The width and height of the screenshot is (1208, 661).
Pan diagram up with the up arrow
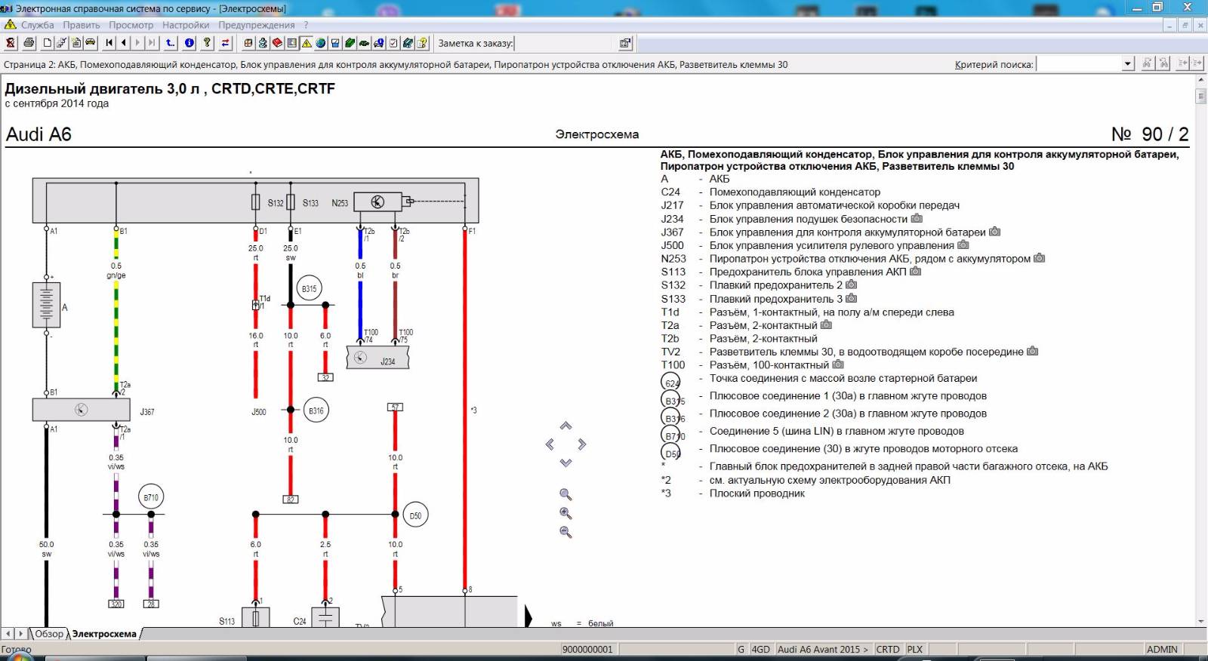[565, 426]
